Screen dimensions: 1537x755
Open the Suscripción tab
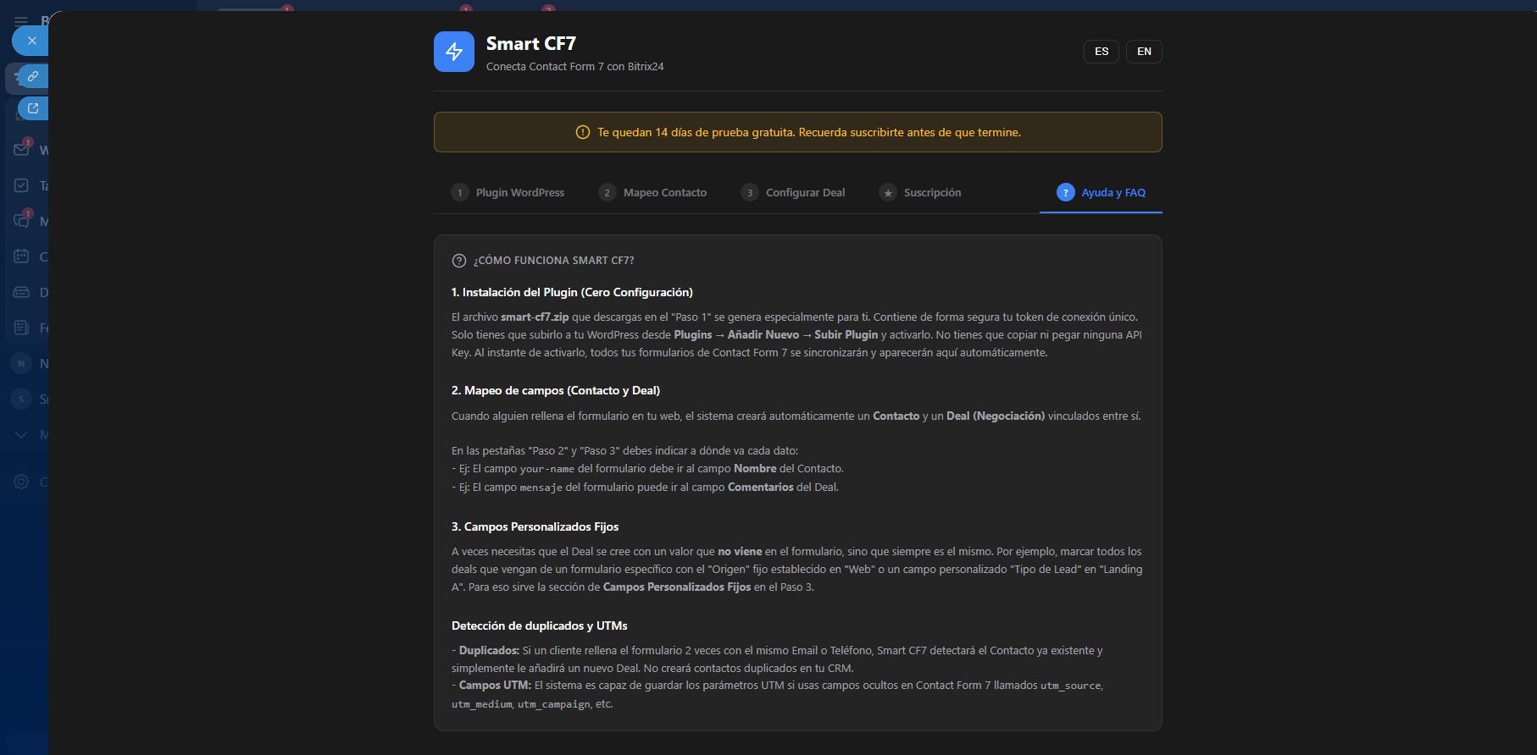[x=921, y=193]
